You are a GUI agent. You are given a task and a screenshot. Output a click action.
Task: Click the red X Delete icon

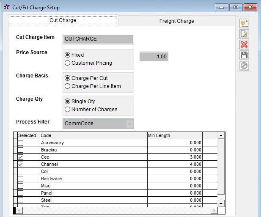pyautogui.click(x=244, y=44)
